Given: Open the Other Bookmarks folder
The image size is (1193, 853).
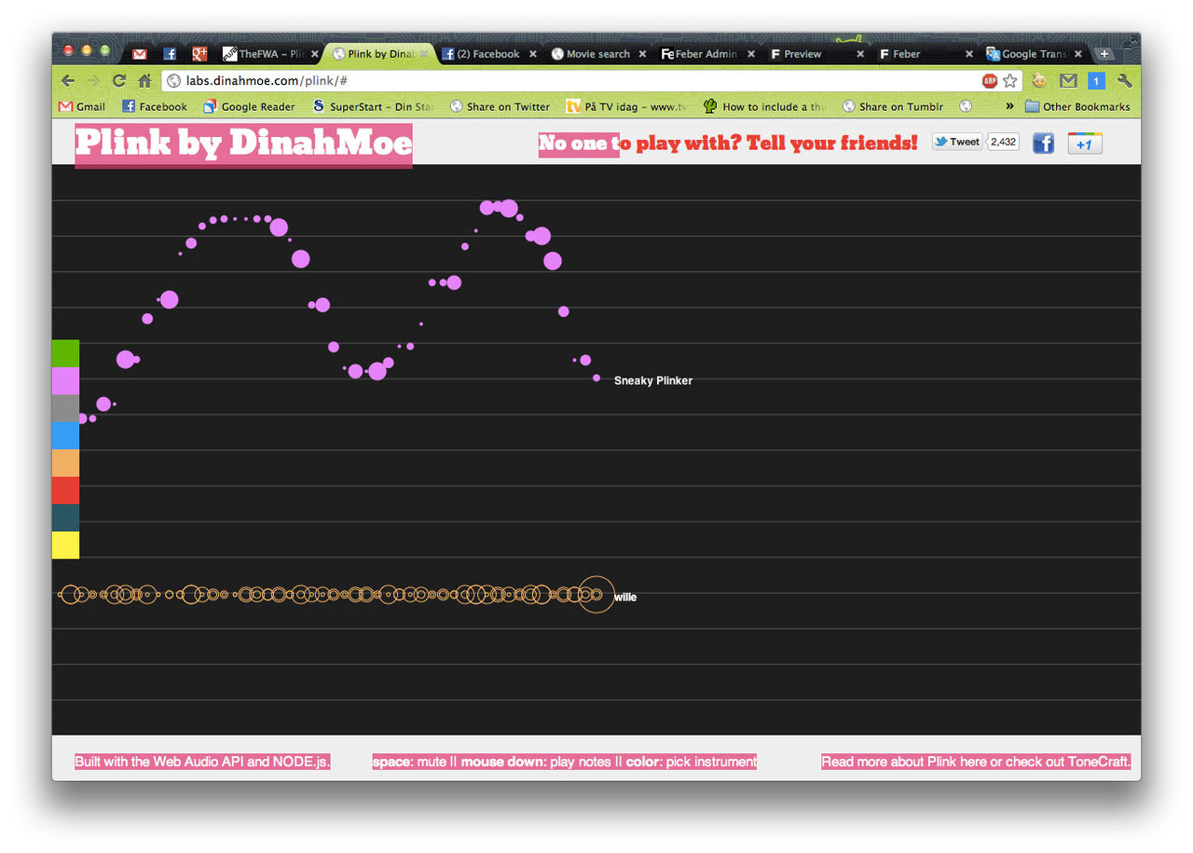Looking at the screenshot, I should click(x=1076, y=106).
